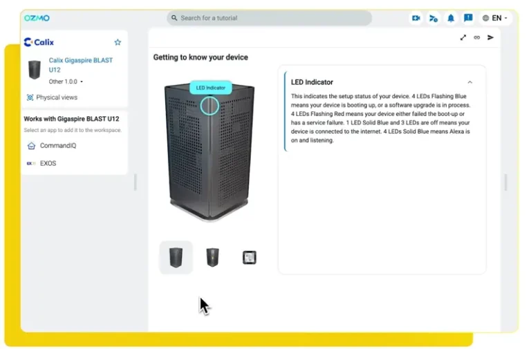
Task: Open the video camera icon in header
Action: pos(416,18)
